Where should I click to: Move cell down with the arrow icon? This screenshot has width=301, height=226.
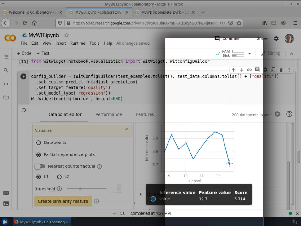[x=241, y=70]
